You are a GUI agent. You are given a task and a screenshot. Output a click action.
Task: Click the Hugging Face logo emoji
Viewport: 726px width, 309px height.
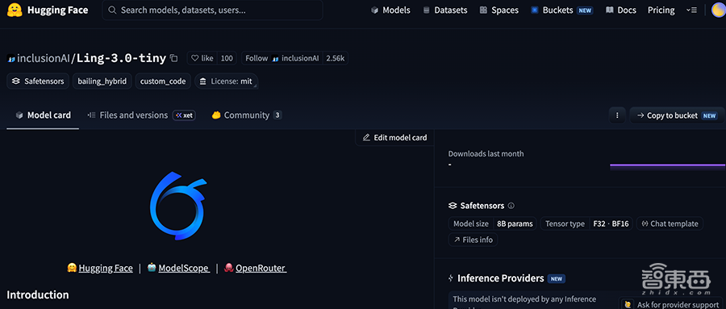click(15, 10)
